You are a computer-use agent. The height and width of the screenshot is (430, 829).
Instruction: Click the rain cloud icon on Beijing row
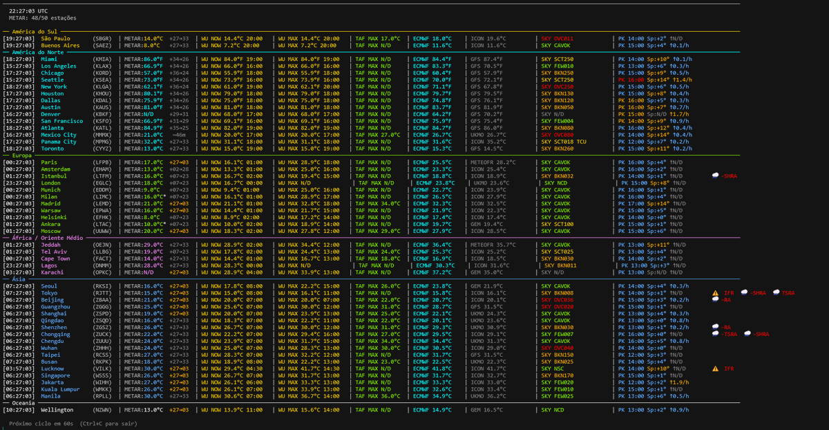(716, 300)
